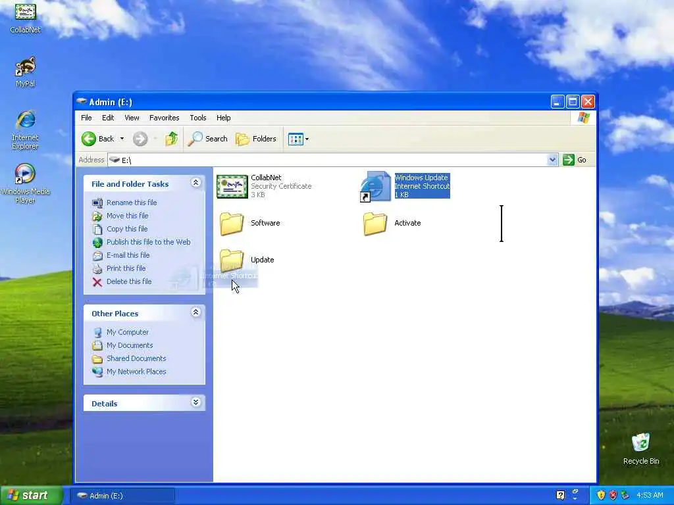Select the CollabNet certificate file icon

(x=232, y=186)
